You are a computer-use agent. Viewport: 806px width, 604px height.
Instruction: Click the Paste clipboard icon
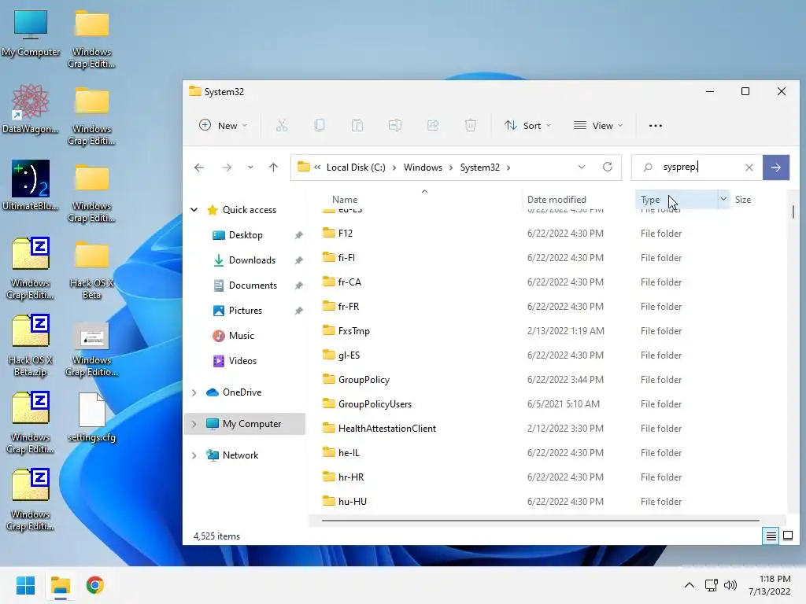click(x=357, y=125)
